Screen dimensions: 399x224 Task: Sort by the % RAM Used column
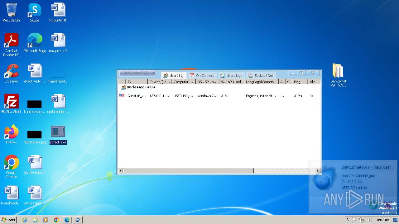(x=232, y=82)
